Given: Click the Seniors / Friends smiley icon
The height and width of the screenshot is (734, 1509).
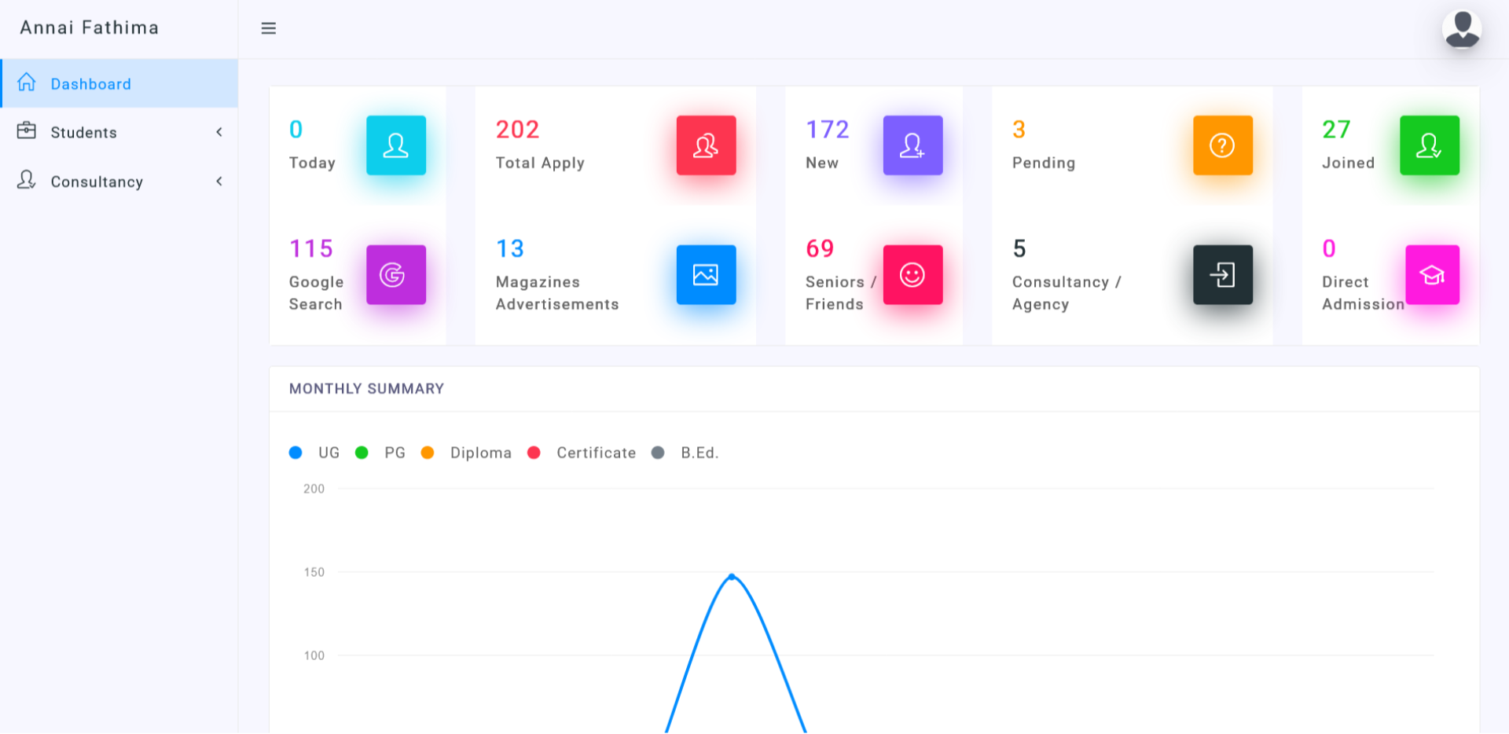Looking at the screenshot, I should tap(912, 274).
